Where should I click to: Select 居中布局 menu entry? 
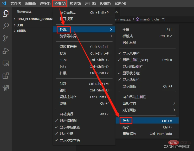(x=147, y=43)
